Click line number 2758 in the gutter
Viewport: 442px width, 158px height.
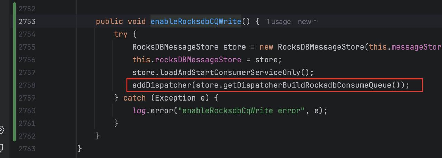[x=27, y=85]
